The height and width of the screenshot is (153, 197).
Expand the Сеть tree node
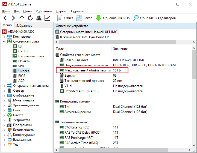(x=4, y=110)
